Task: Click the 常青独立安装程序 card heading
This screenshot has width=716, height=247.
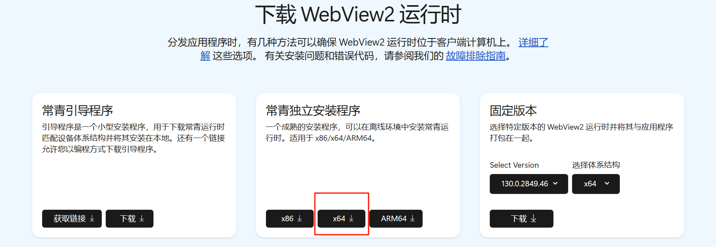Action: coord(313,111)
